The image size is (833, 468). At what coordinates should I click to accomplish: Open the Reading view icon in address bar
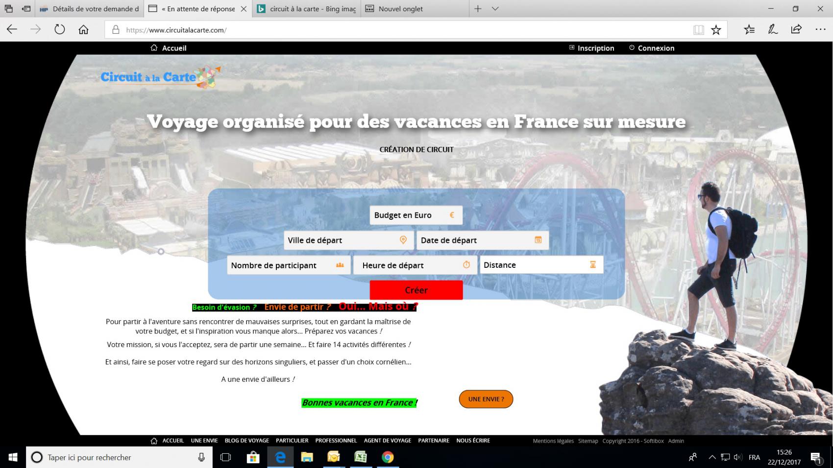[x=699, y=30]
